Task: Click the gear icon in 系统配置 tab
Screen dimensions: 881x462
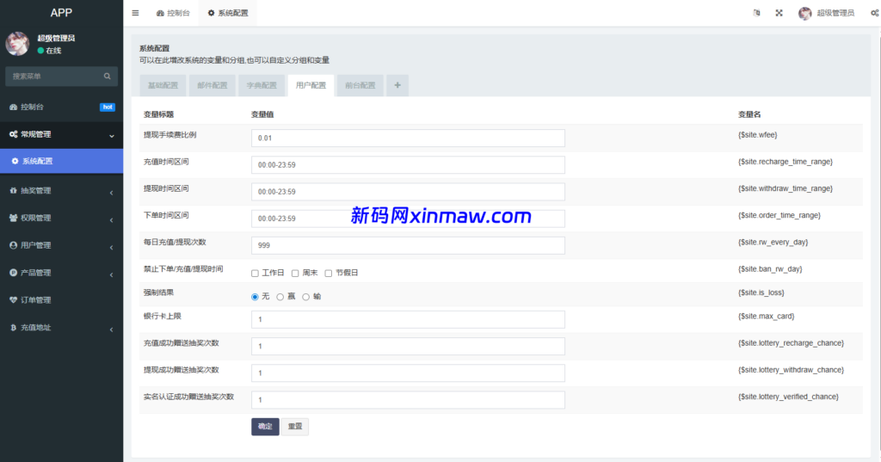Action: point(212,13)
